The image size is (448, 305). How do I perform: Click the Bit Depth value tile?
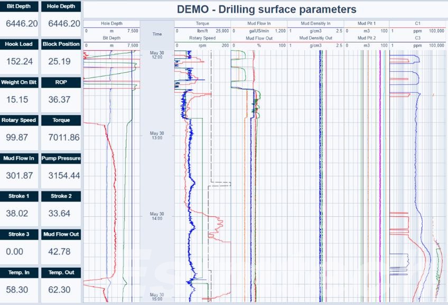(20, 24)
